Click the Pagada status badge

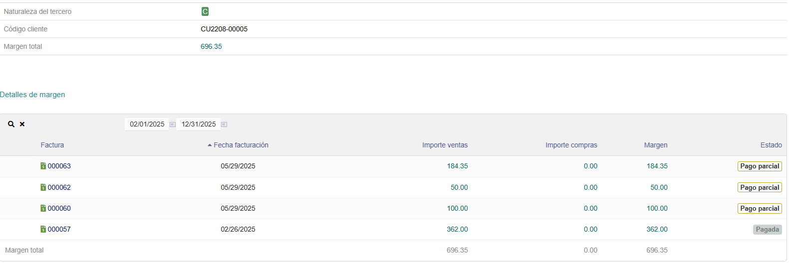coord(767,229)
